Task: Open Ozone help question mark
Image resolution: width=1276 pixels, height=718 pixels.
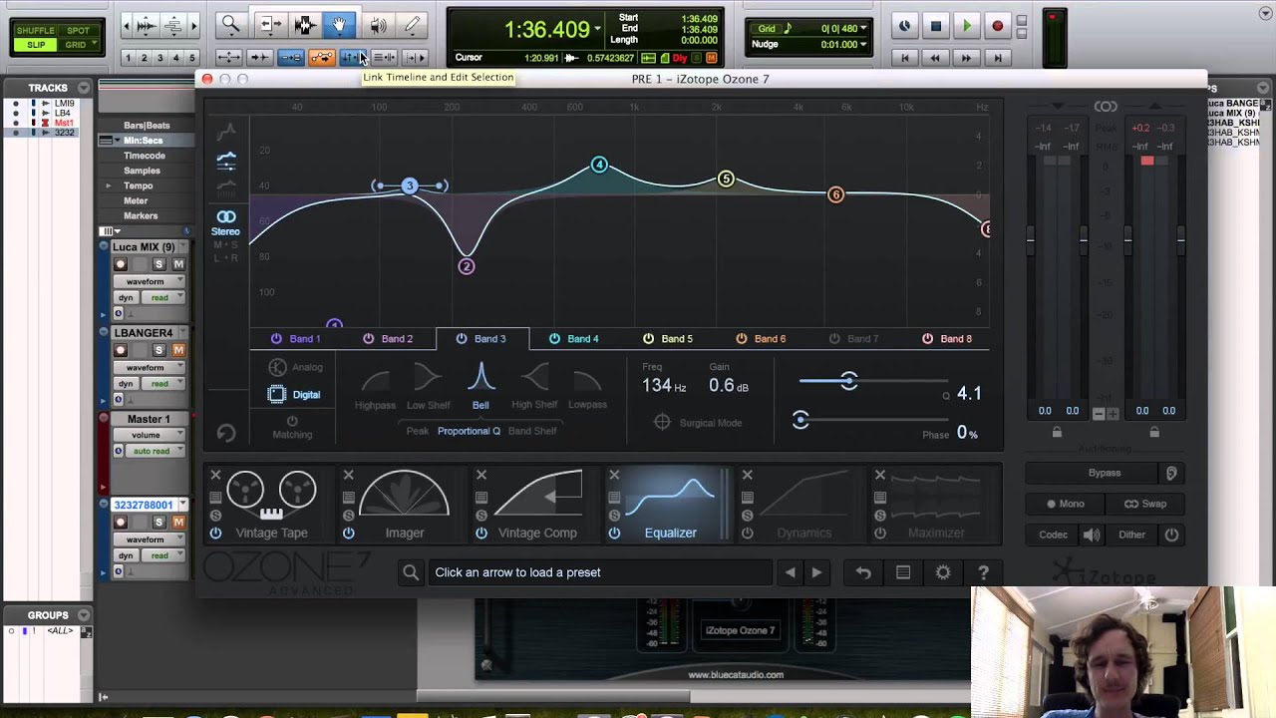Action: [983, 572]
